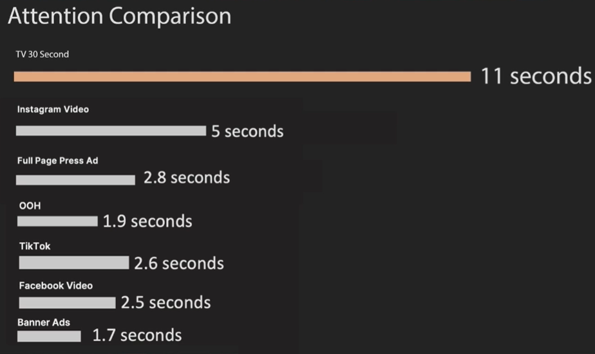The image size is (595, 354).
Task: Select the Facebook Video label
Action: pyautogui.click(x=56, y=286)
